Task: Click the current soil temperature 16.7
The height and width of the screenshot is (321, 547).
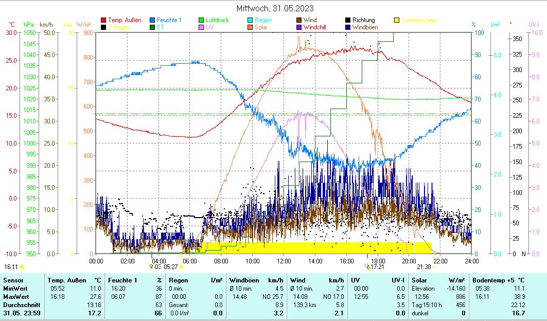Action: (x=518, y=313)
